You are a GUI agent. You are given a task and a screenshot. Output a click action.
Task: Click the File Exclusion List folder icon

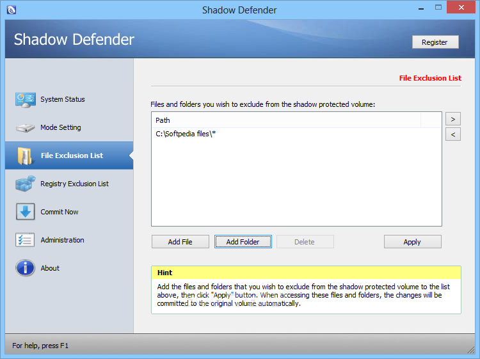(x=25, y=156)
